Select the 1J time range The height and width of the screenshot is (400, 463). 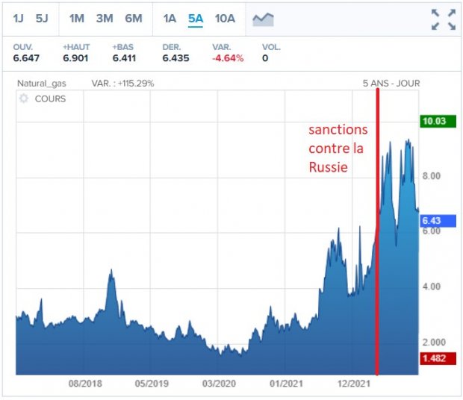tap(19, 18)
